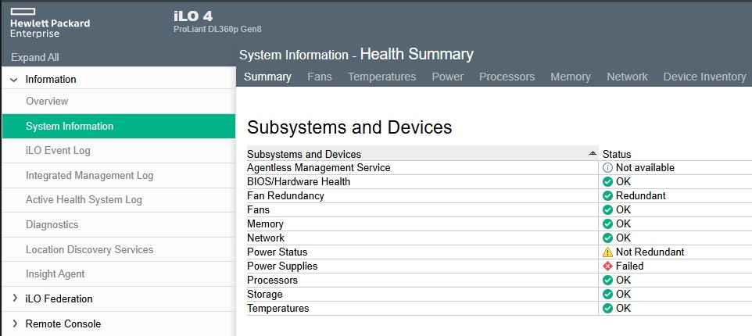Click the Memory row label in the table

click(x=265, y=223)
